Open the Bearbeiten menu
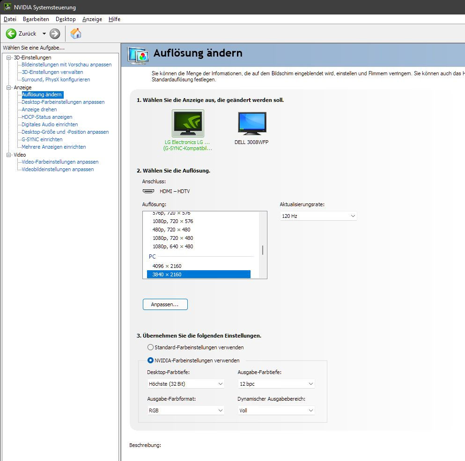Image resolution: width=465 pixels, height=461 pixels. tap(36, 19)
